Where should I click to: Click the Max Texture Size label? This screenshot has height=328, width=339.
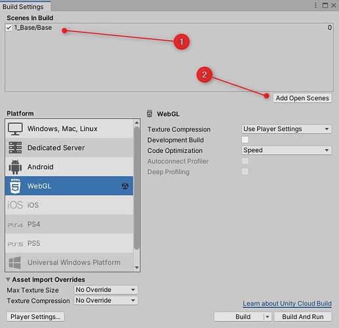click(x=33, y=290)
